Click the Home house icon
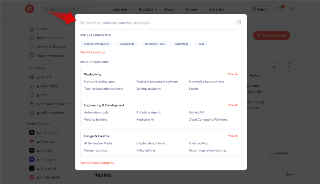320x184 pixels. coord(32,29)
